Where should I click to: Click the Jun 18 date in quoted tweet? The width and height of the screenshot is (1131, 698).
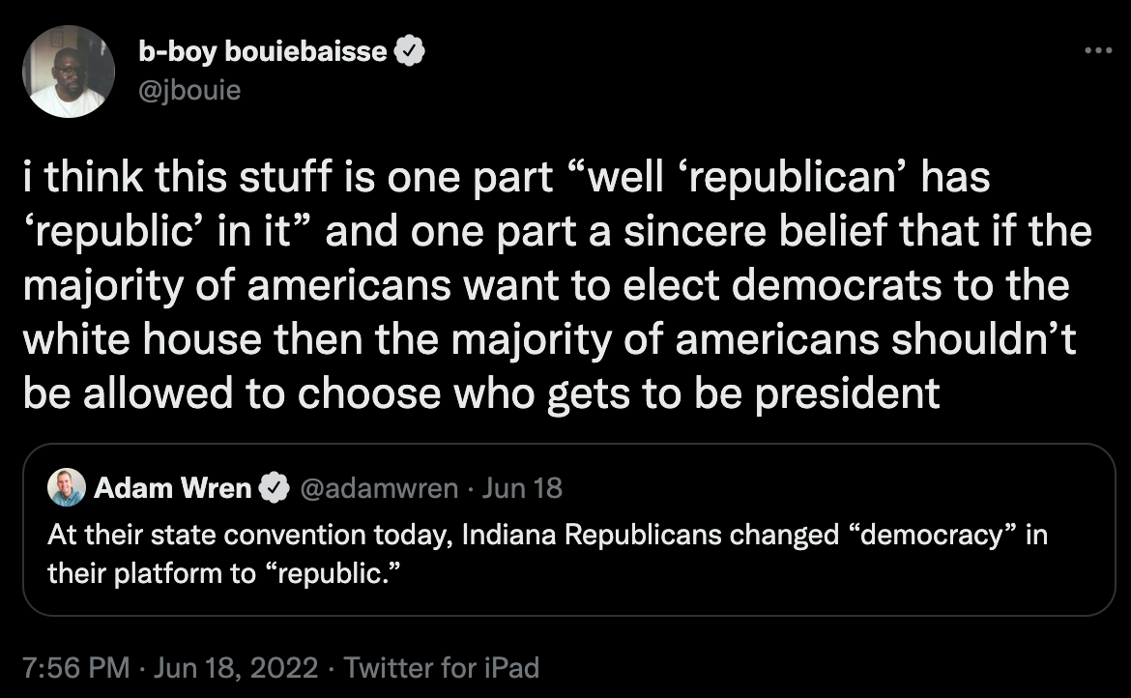(x=522, y=488)
